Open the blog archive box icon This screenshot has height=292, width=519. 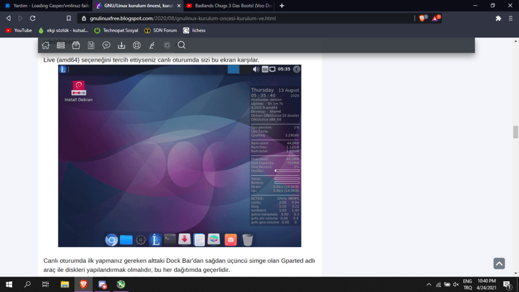coord(76,45)
